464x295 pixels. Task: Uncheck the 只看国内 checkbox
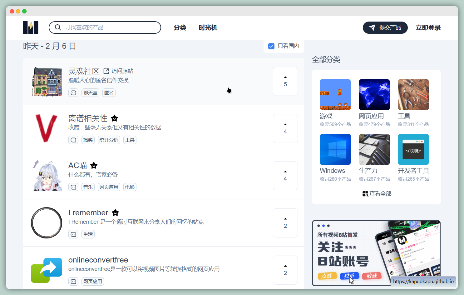pos(271,46)
